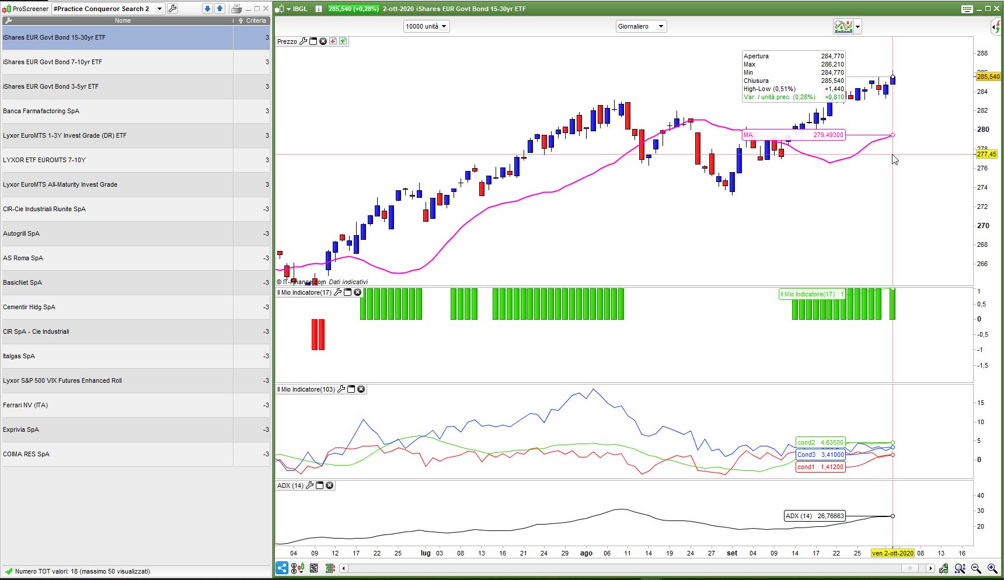Open the Giornaliero timeframe dropdown
The image size is (1004, 580).
point(641,26)
